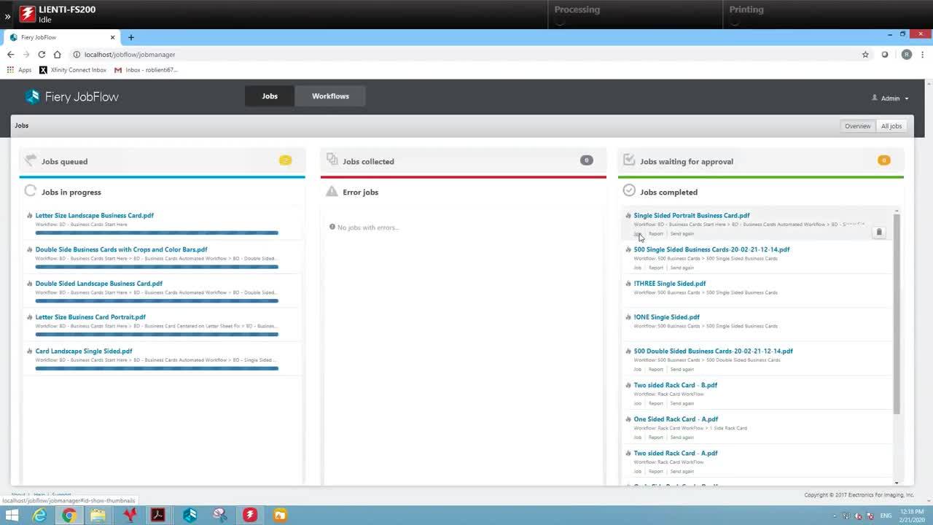Open the Workflows tab
933x525 pixels.
click(x=330, y=96)
